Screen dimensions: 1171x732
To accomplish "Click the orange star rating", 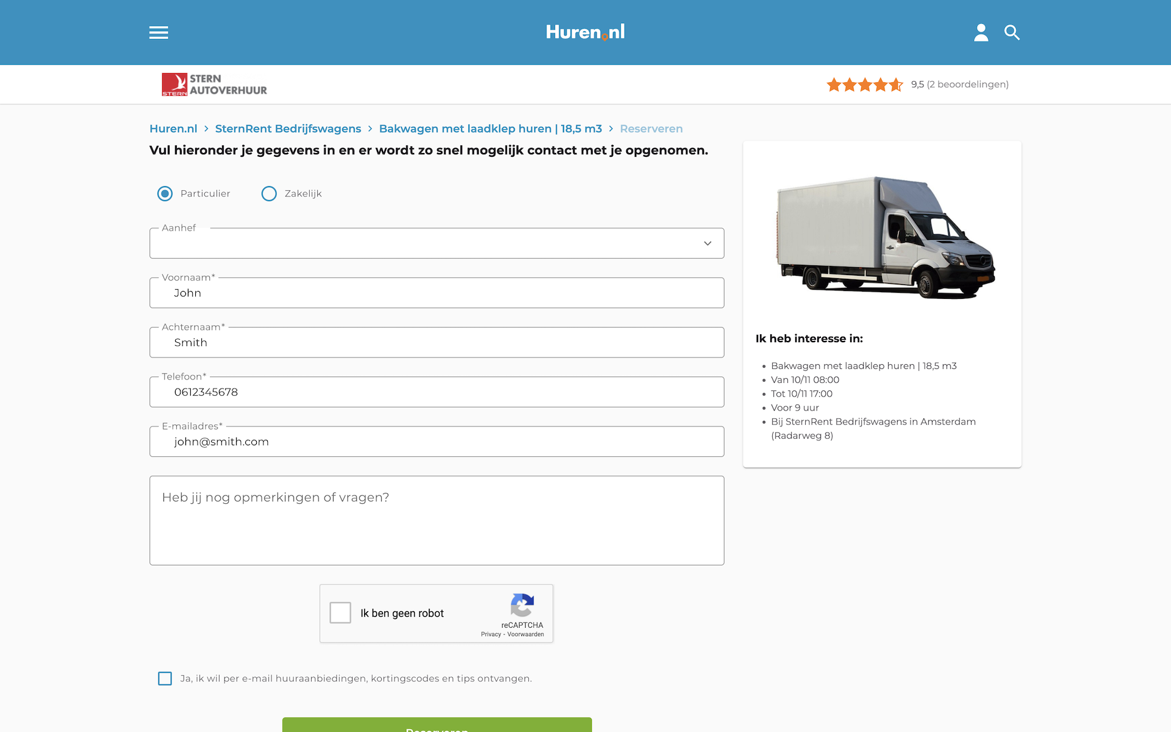I will pos(864,85).
